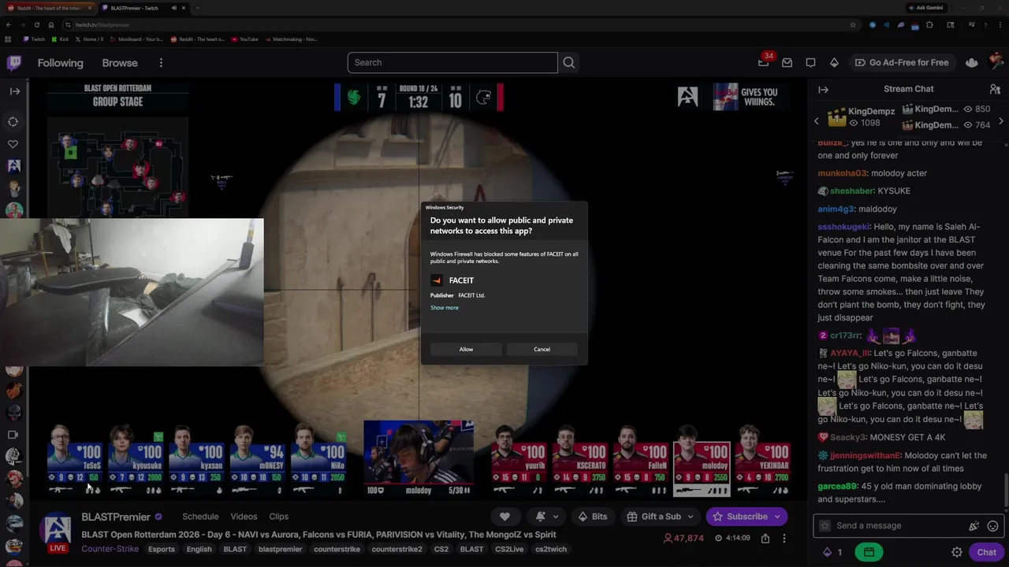Click Cancel in Windows Security dialog
Screen dimensions: 1009x567
[542, 349]
